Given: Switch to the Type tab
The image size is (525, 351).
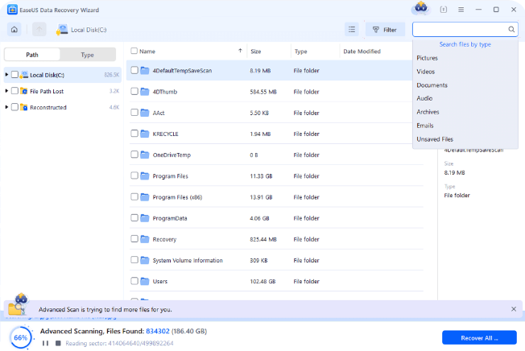Looking at the screenshot, I should [x=87, y=55].
